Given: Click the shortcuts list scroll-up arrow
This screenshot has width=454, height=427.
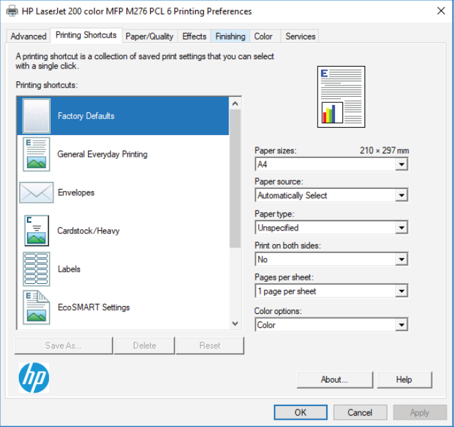Looking at the screenshot, I should tap(235, 104).
